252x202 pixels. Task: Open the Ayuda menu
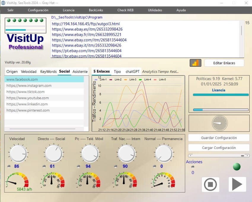(x=181, y=10)
